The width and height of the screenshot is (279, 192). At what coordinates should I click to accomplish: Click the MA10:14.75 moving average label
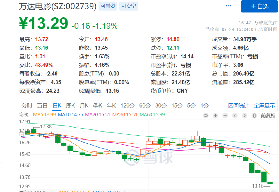tap(71, 115)
